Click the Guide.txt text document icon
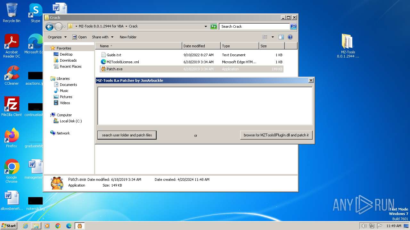The image size is (410, 230). (103, 55)
